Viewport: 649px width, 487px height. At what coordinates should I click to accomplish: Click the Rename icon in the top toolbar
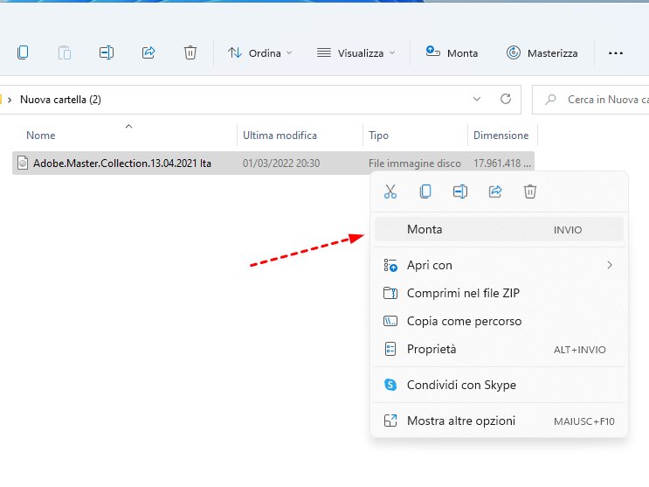[107, 52]
